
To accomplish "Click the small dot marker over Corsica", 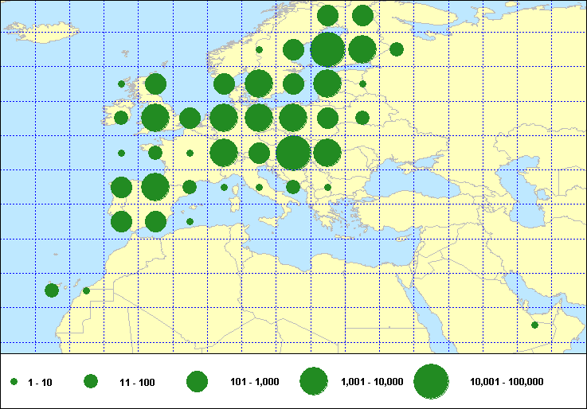I will pyautogui.click(x=224, y=188).
